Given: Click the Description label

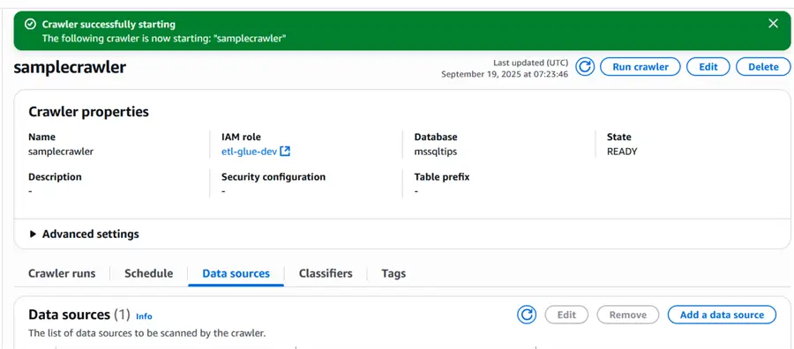Looking at the screenshot, I should coord(55,177).
